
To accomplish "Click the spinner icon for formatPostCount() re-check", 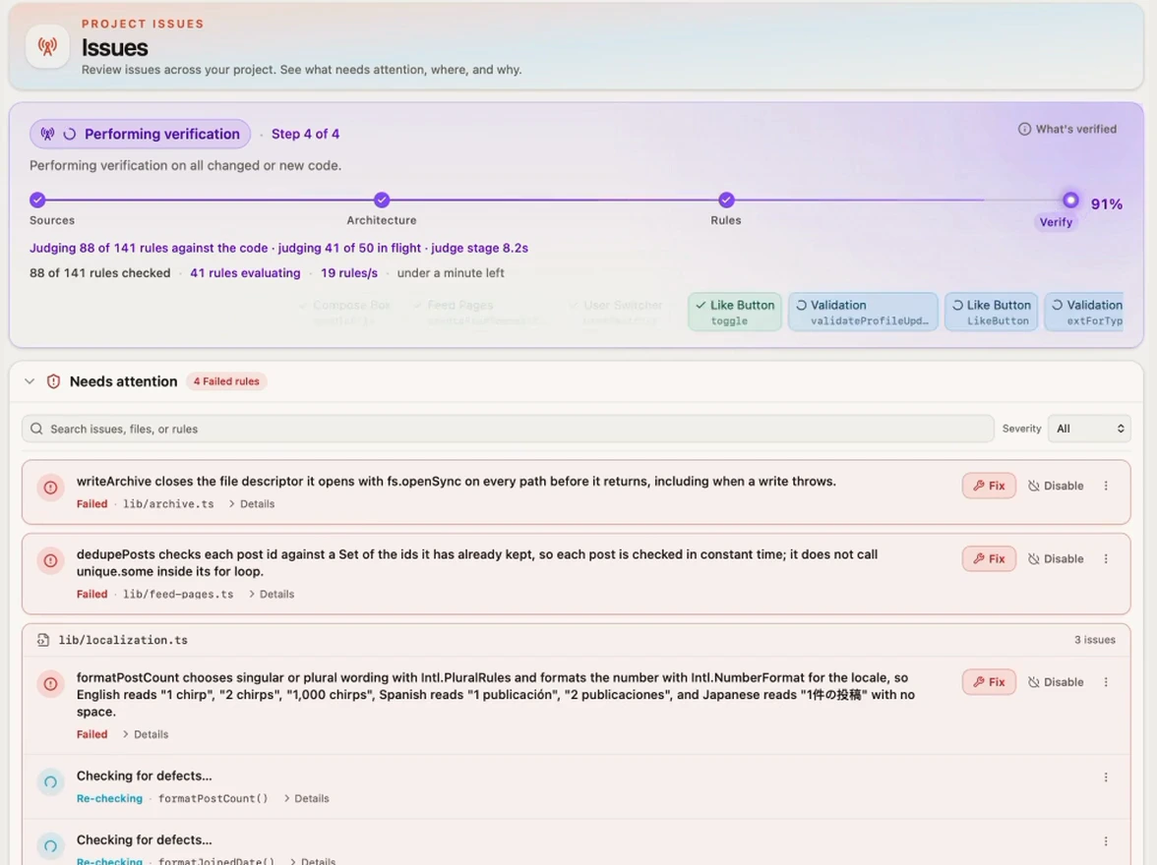I will [50, 781].
